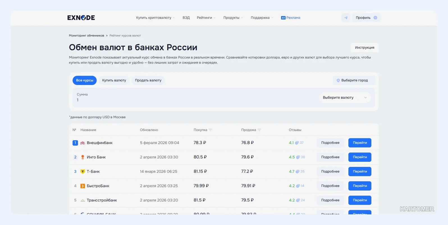Click the date 5 февраля 2026 09:04
448x225 pixels.
[x=159, y=143]
